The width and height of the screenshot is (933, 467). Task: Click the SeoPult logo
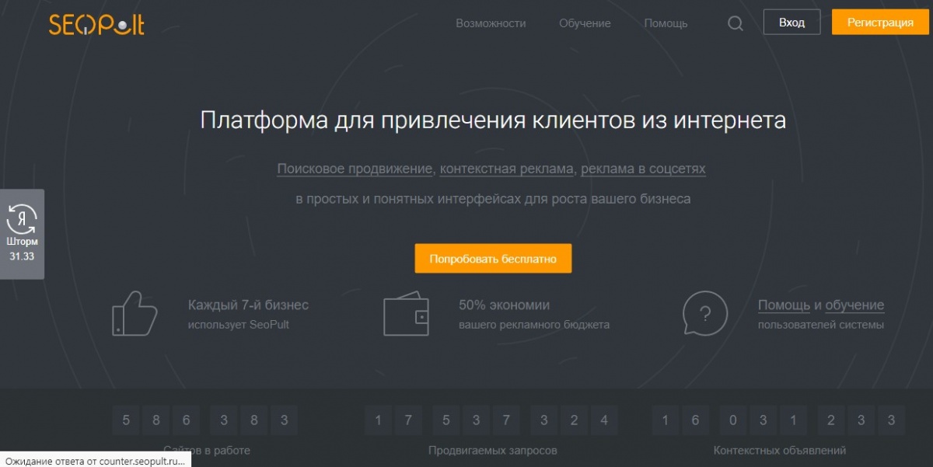[x=96, y=24]
